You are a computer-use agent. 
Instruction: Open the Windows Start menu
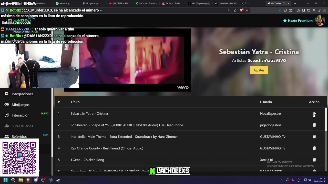[x=5, y=180]
